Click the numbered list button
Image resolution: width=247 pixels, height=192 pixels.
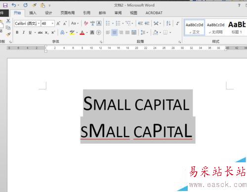(118, 23)
